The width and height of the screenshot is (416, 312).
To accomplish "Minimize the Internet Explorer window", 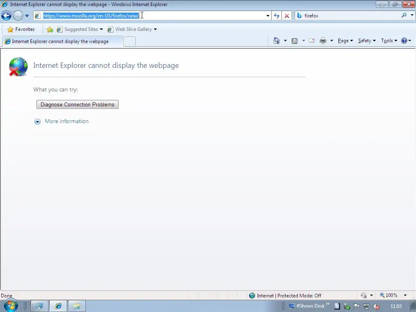I will 382,4.
